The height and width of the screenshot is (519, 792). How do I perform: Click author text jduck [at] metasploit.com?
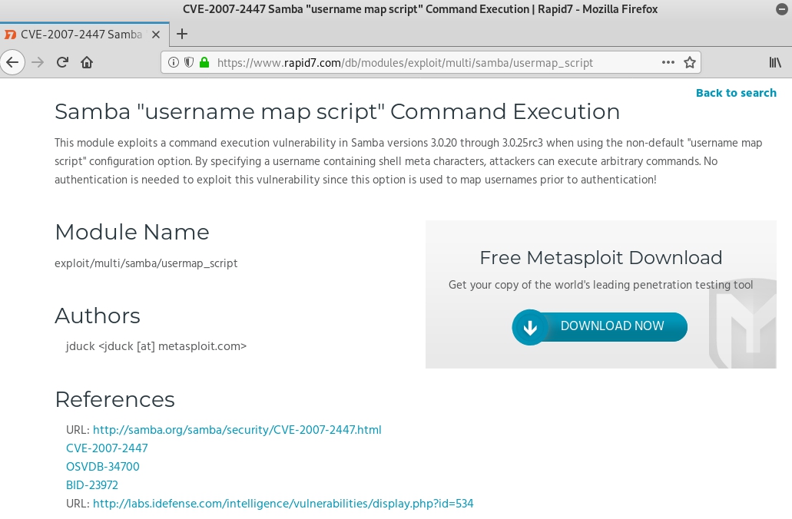tap(156, 346)
